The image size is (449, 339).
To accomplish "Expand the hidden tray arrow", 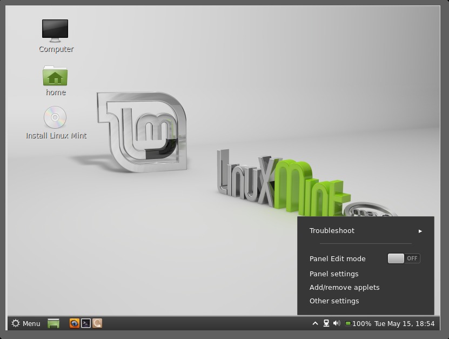I will 316,323.
